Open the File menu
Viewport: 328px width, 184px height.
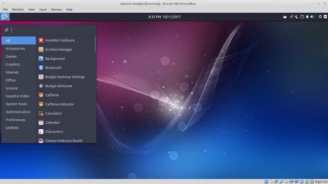click(5, 9)
